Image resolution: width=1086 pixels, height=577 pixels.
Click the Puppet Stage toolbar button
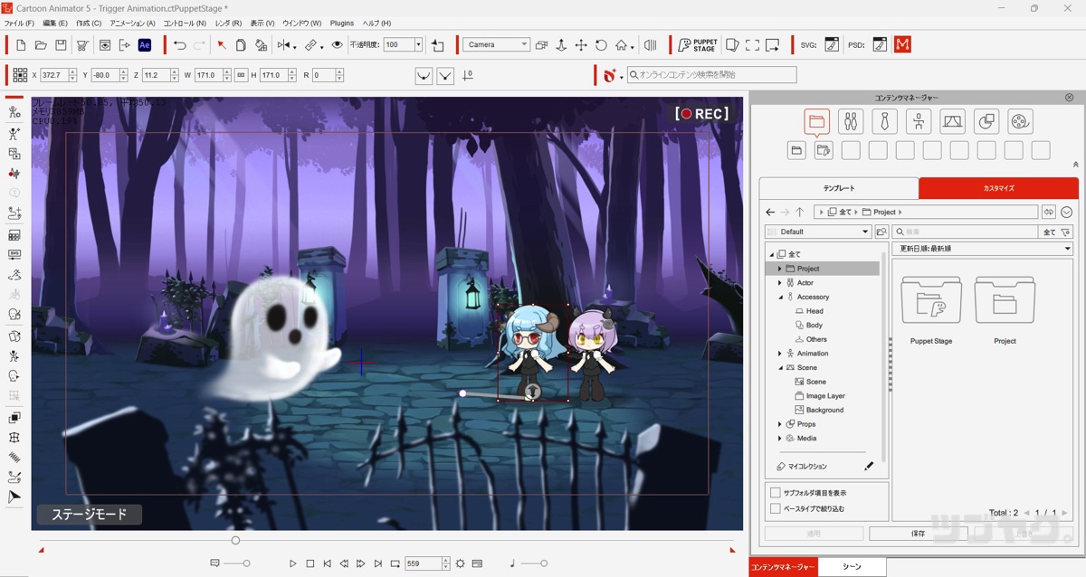click(x=698, y=44)
